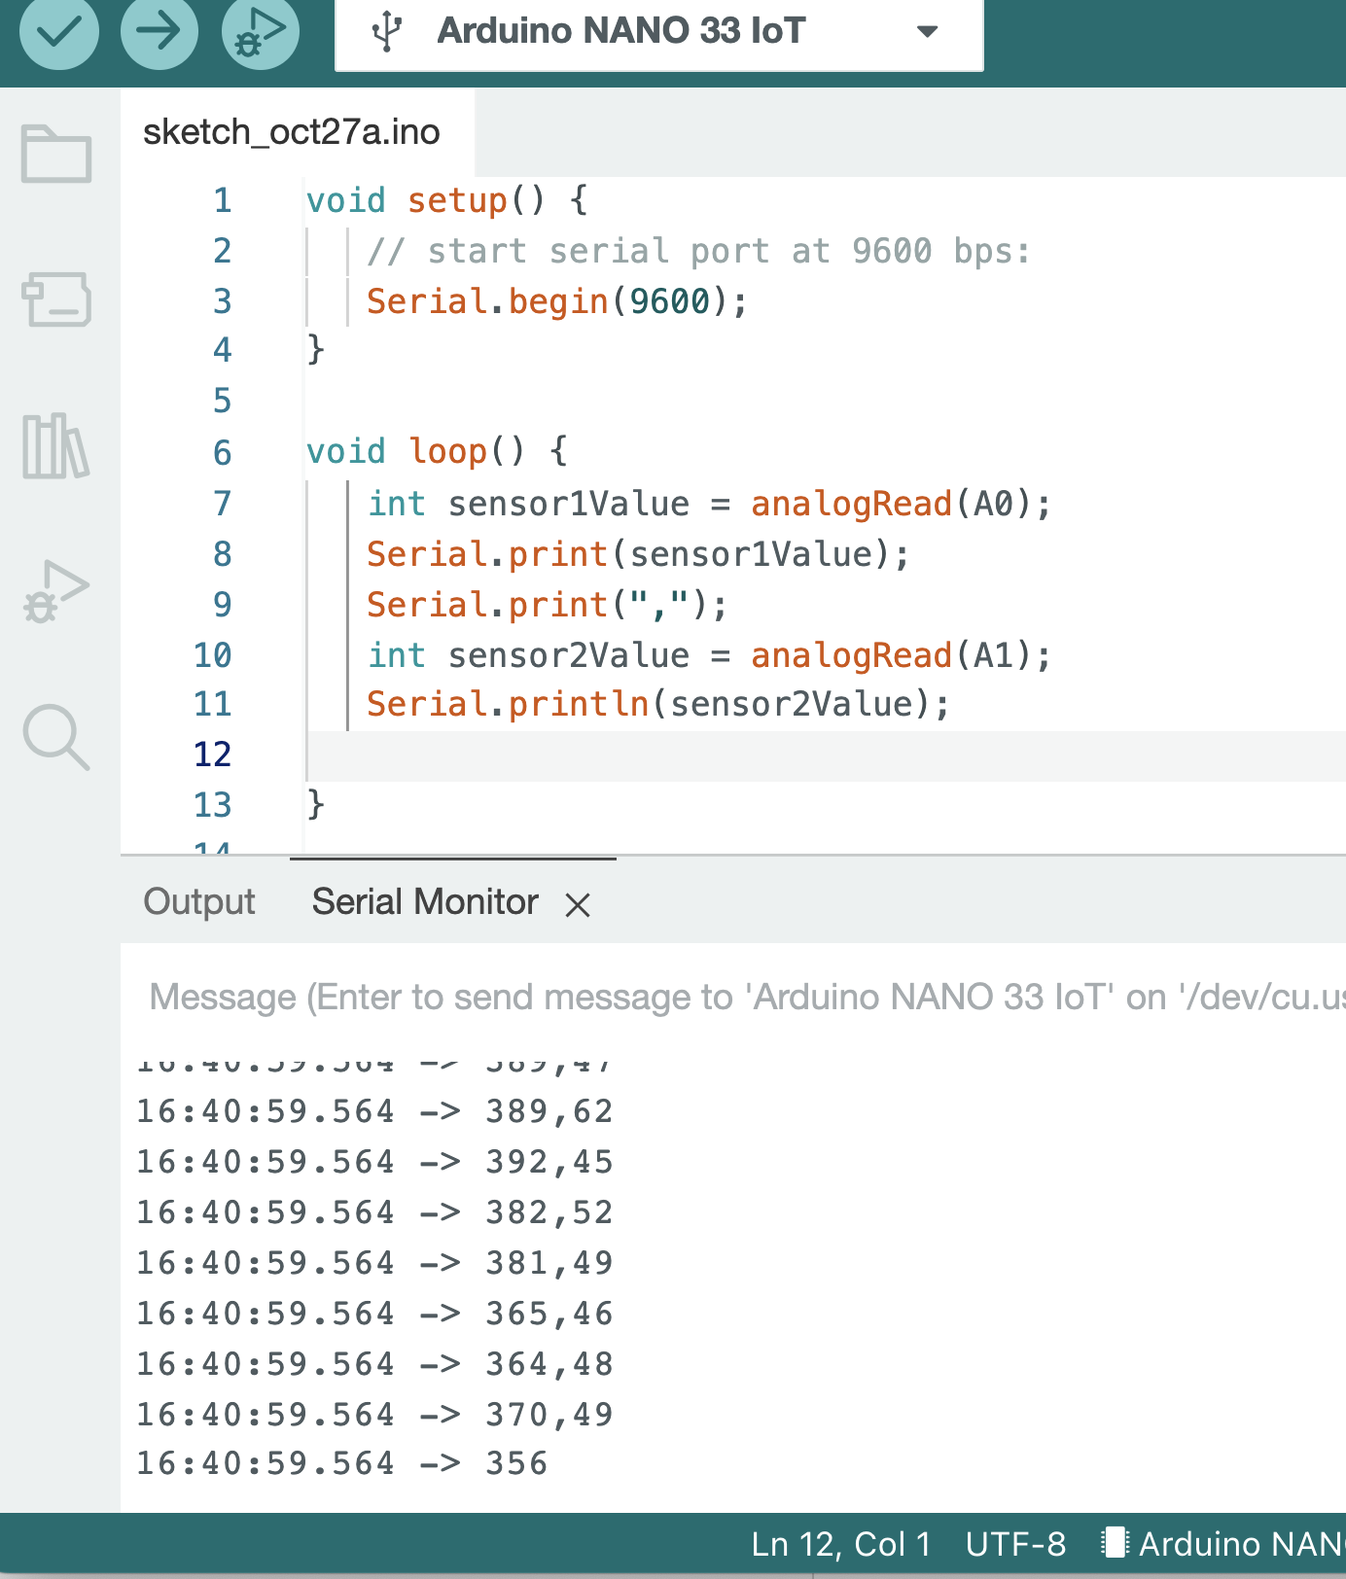The width and height of the screenshot is (1346, 1579).
Task: Click the void loop() line
Action: [x=438, y=451]
